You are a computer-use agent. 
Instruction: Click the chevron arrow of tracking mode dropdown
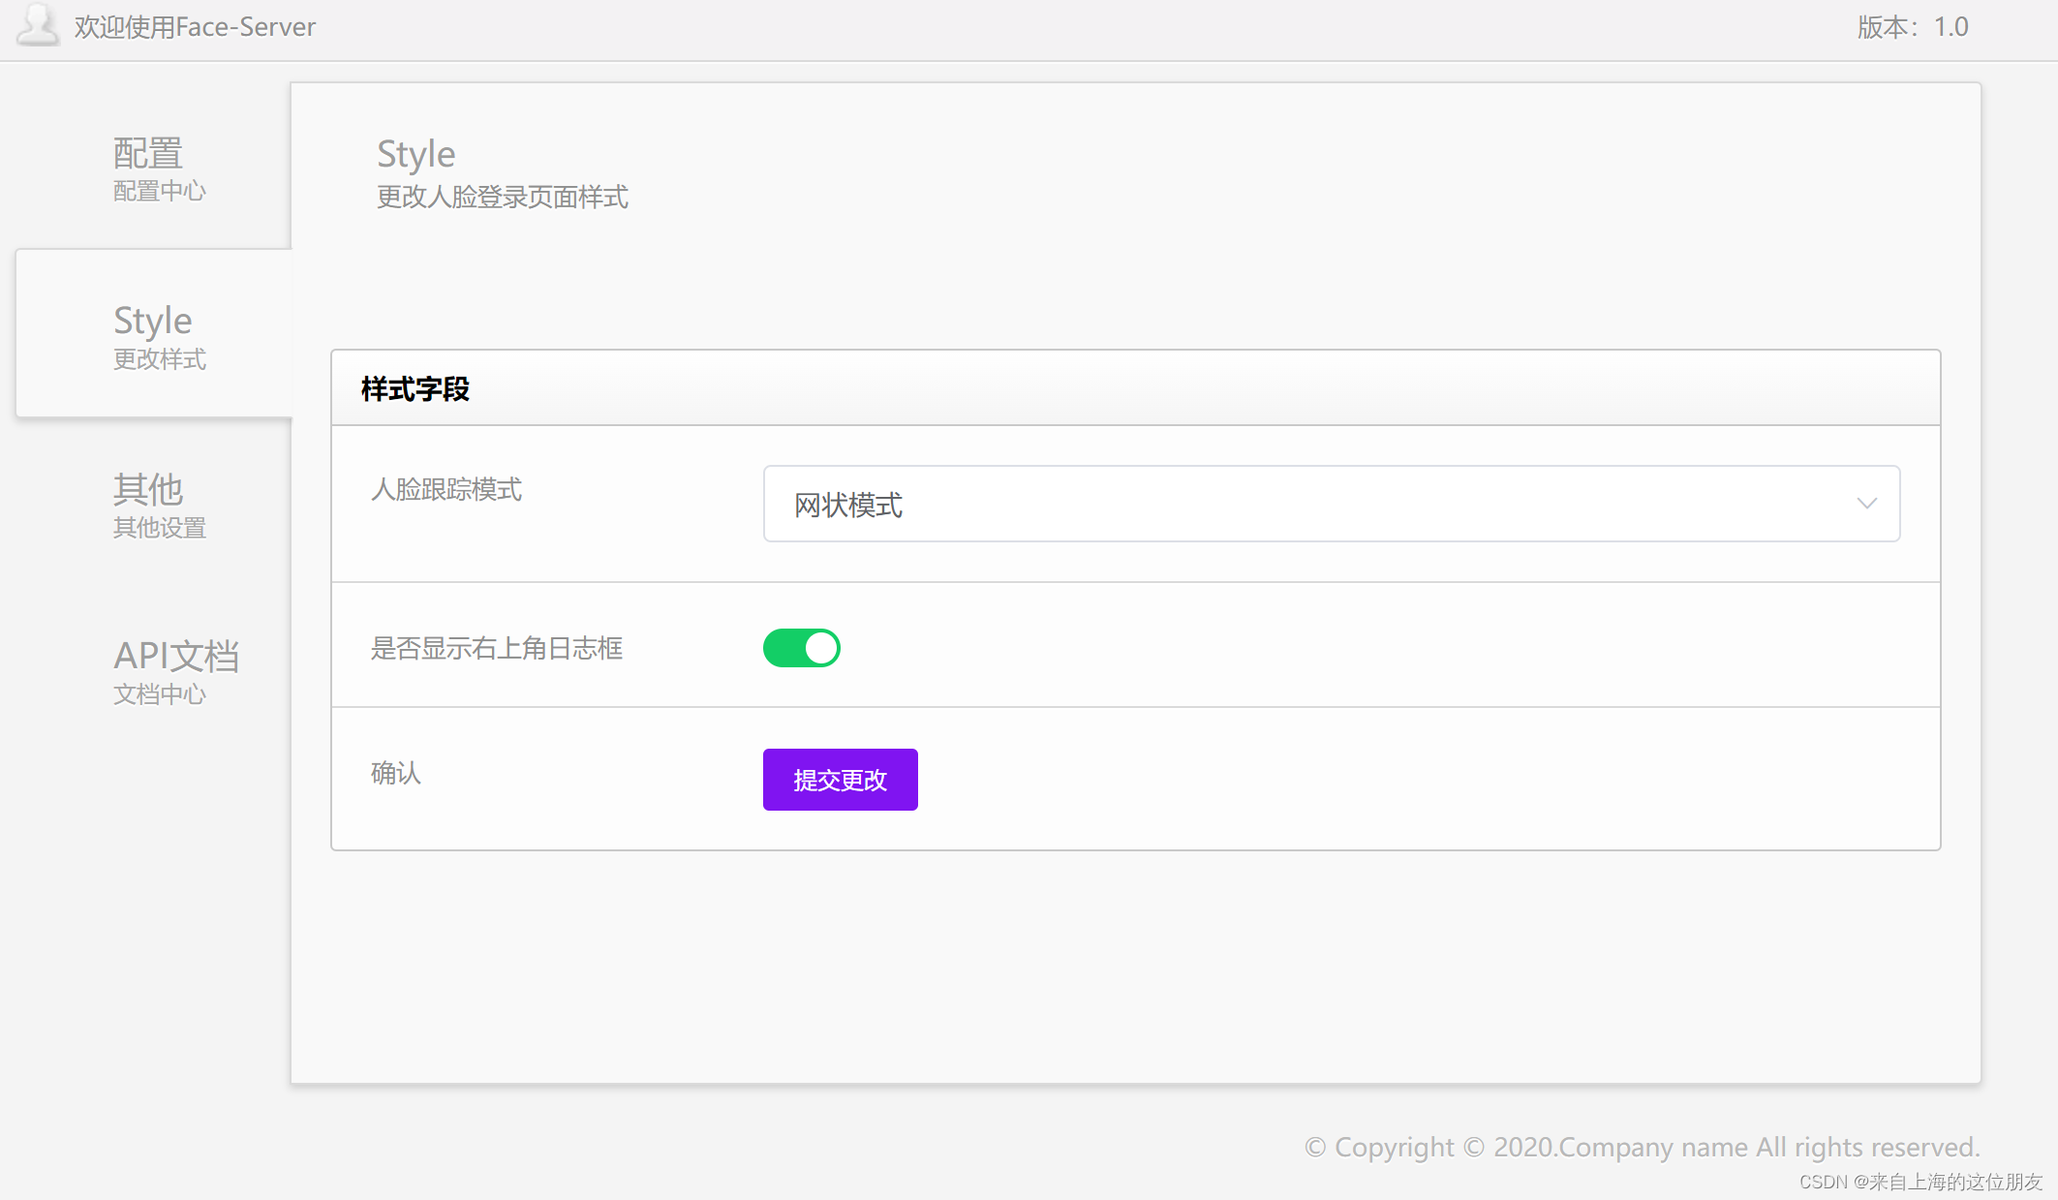pos(1866,504)
